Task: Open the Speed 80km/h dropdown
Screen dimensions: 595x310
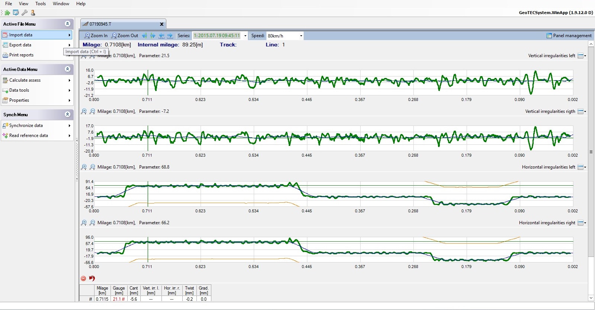Action: tap(301, 36)
